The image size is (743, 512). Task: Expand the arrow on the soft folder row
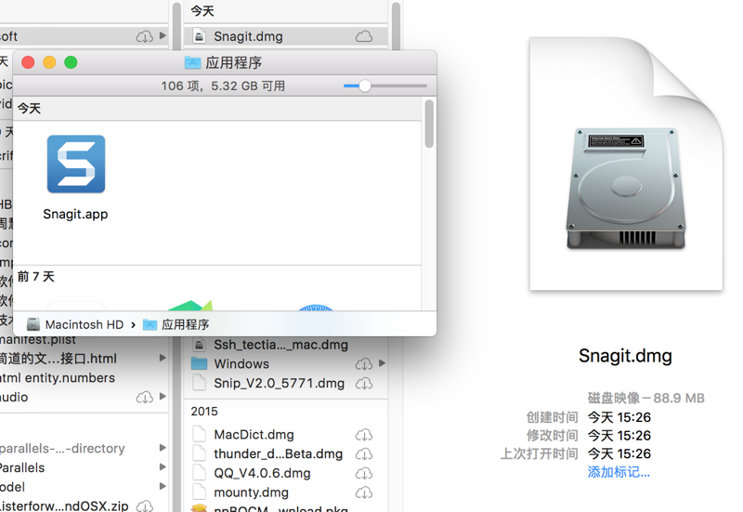click(x=163, y=35)
